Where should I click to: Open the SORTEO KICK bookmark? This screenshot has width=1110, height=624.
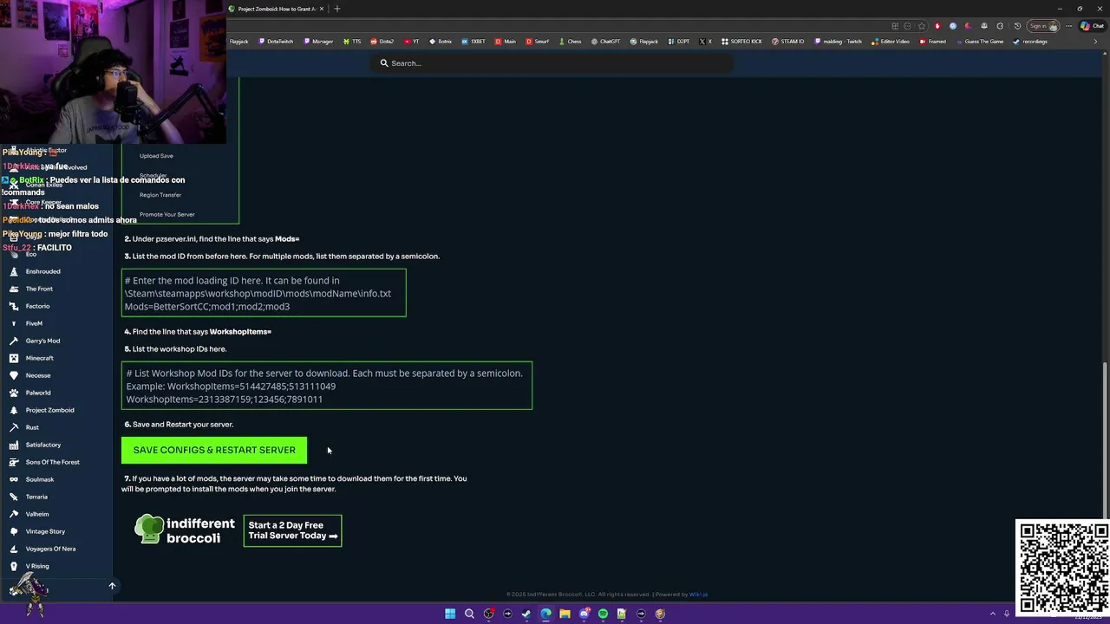pyautogui.click(x=741, y=42)
